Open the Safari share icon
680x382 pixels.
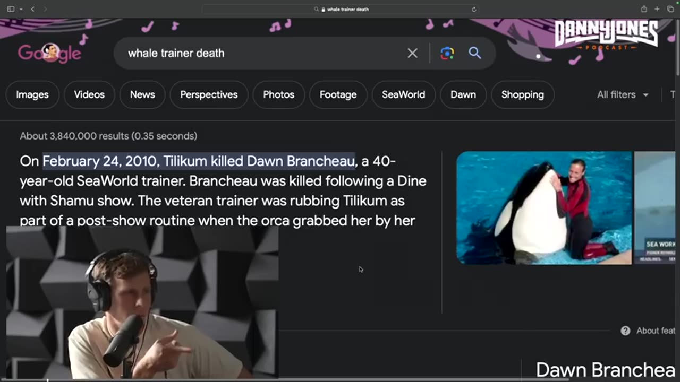[644, 9]
